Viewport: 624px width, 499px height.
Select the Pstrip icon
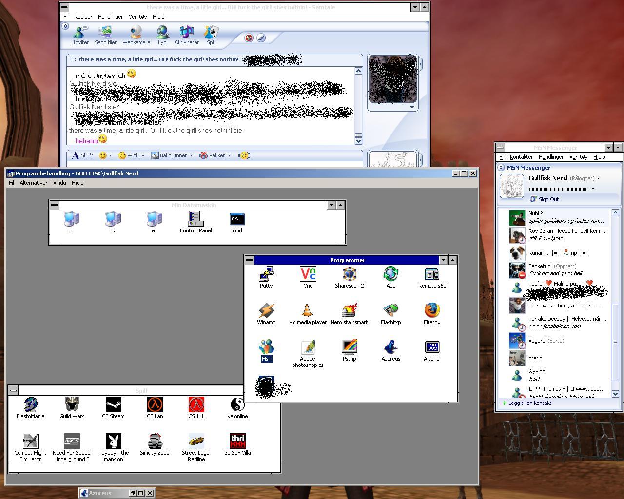350,351
